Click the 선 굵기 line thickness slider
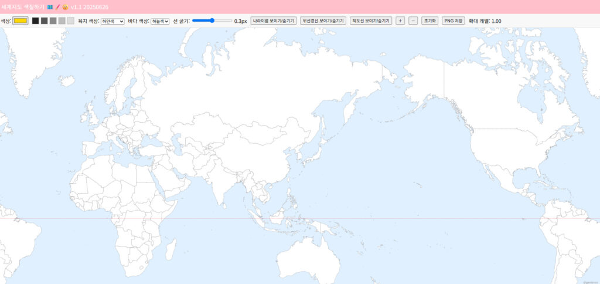This screenshot has height=284, width=600. (212, 21)
